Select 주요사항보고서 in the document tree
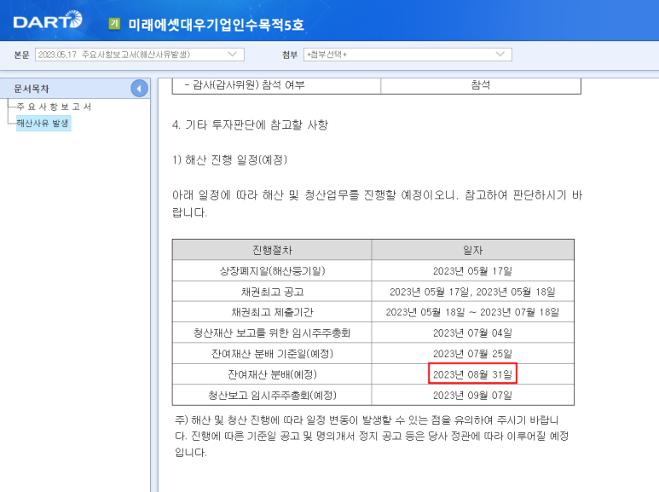The width and height of the screenshot is (659, 492). pyautogui.click(x=54, y=107)
